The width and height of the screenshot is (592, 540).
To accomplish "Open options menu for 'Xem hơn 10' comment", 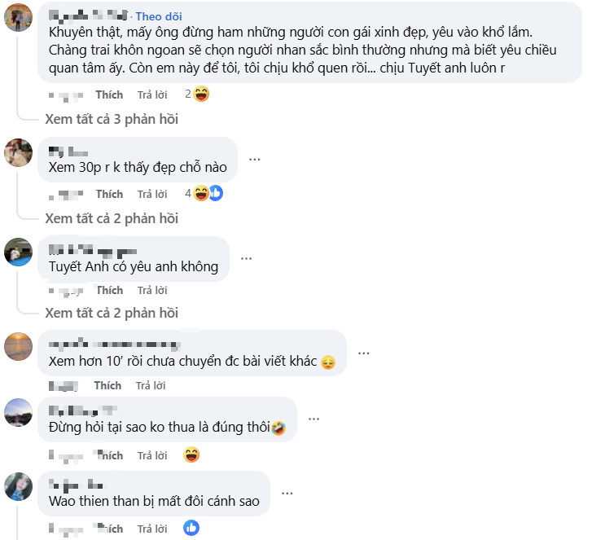I will pos(363,353).
